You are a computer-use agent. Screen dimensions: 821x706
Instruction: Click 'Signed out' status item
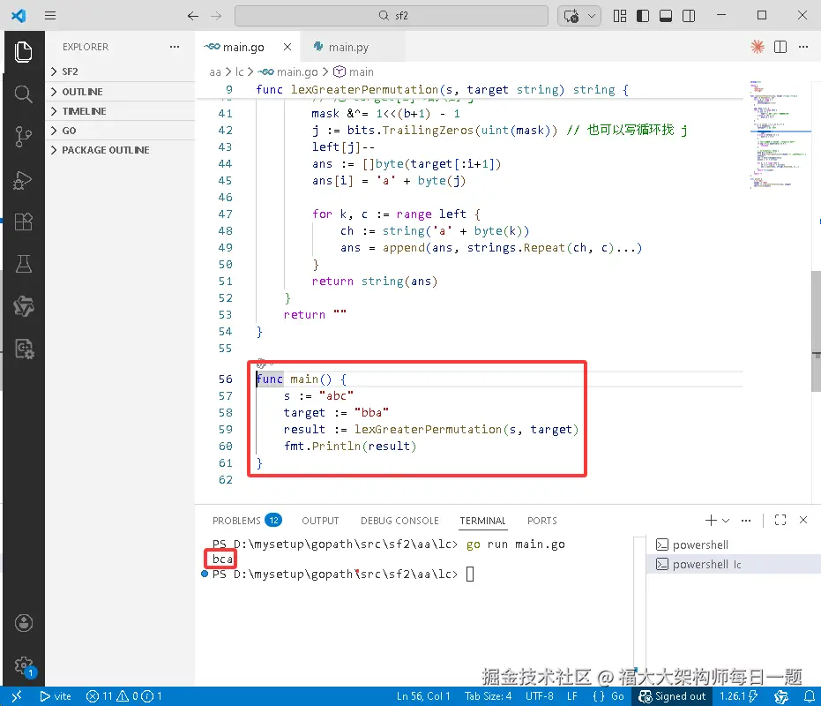click(x=672, y=696)
